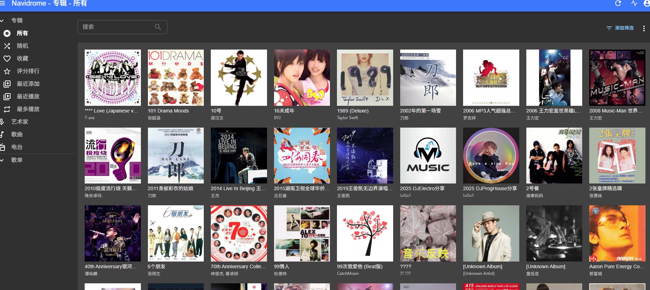Screen dimensions: 650x290
Task: Open the 6个朋友 album cover
Action: tap(176, 233)
